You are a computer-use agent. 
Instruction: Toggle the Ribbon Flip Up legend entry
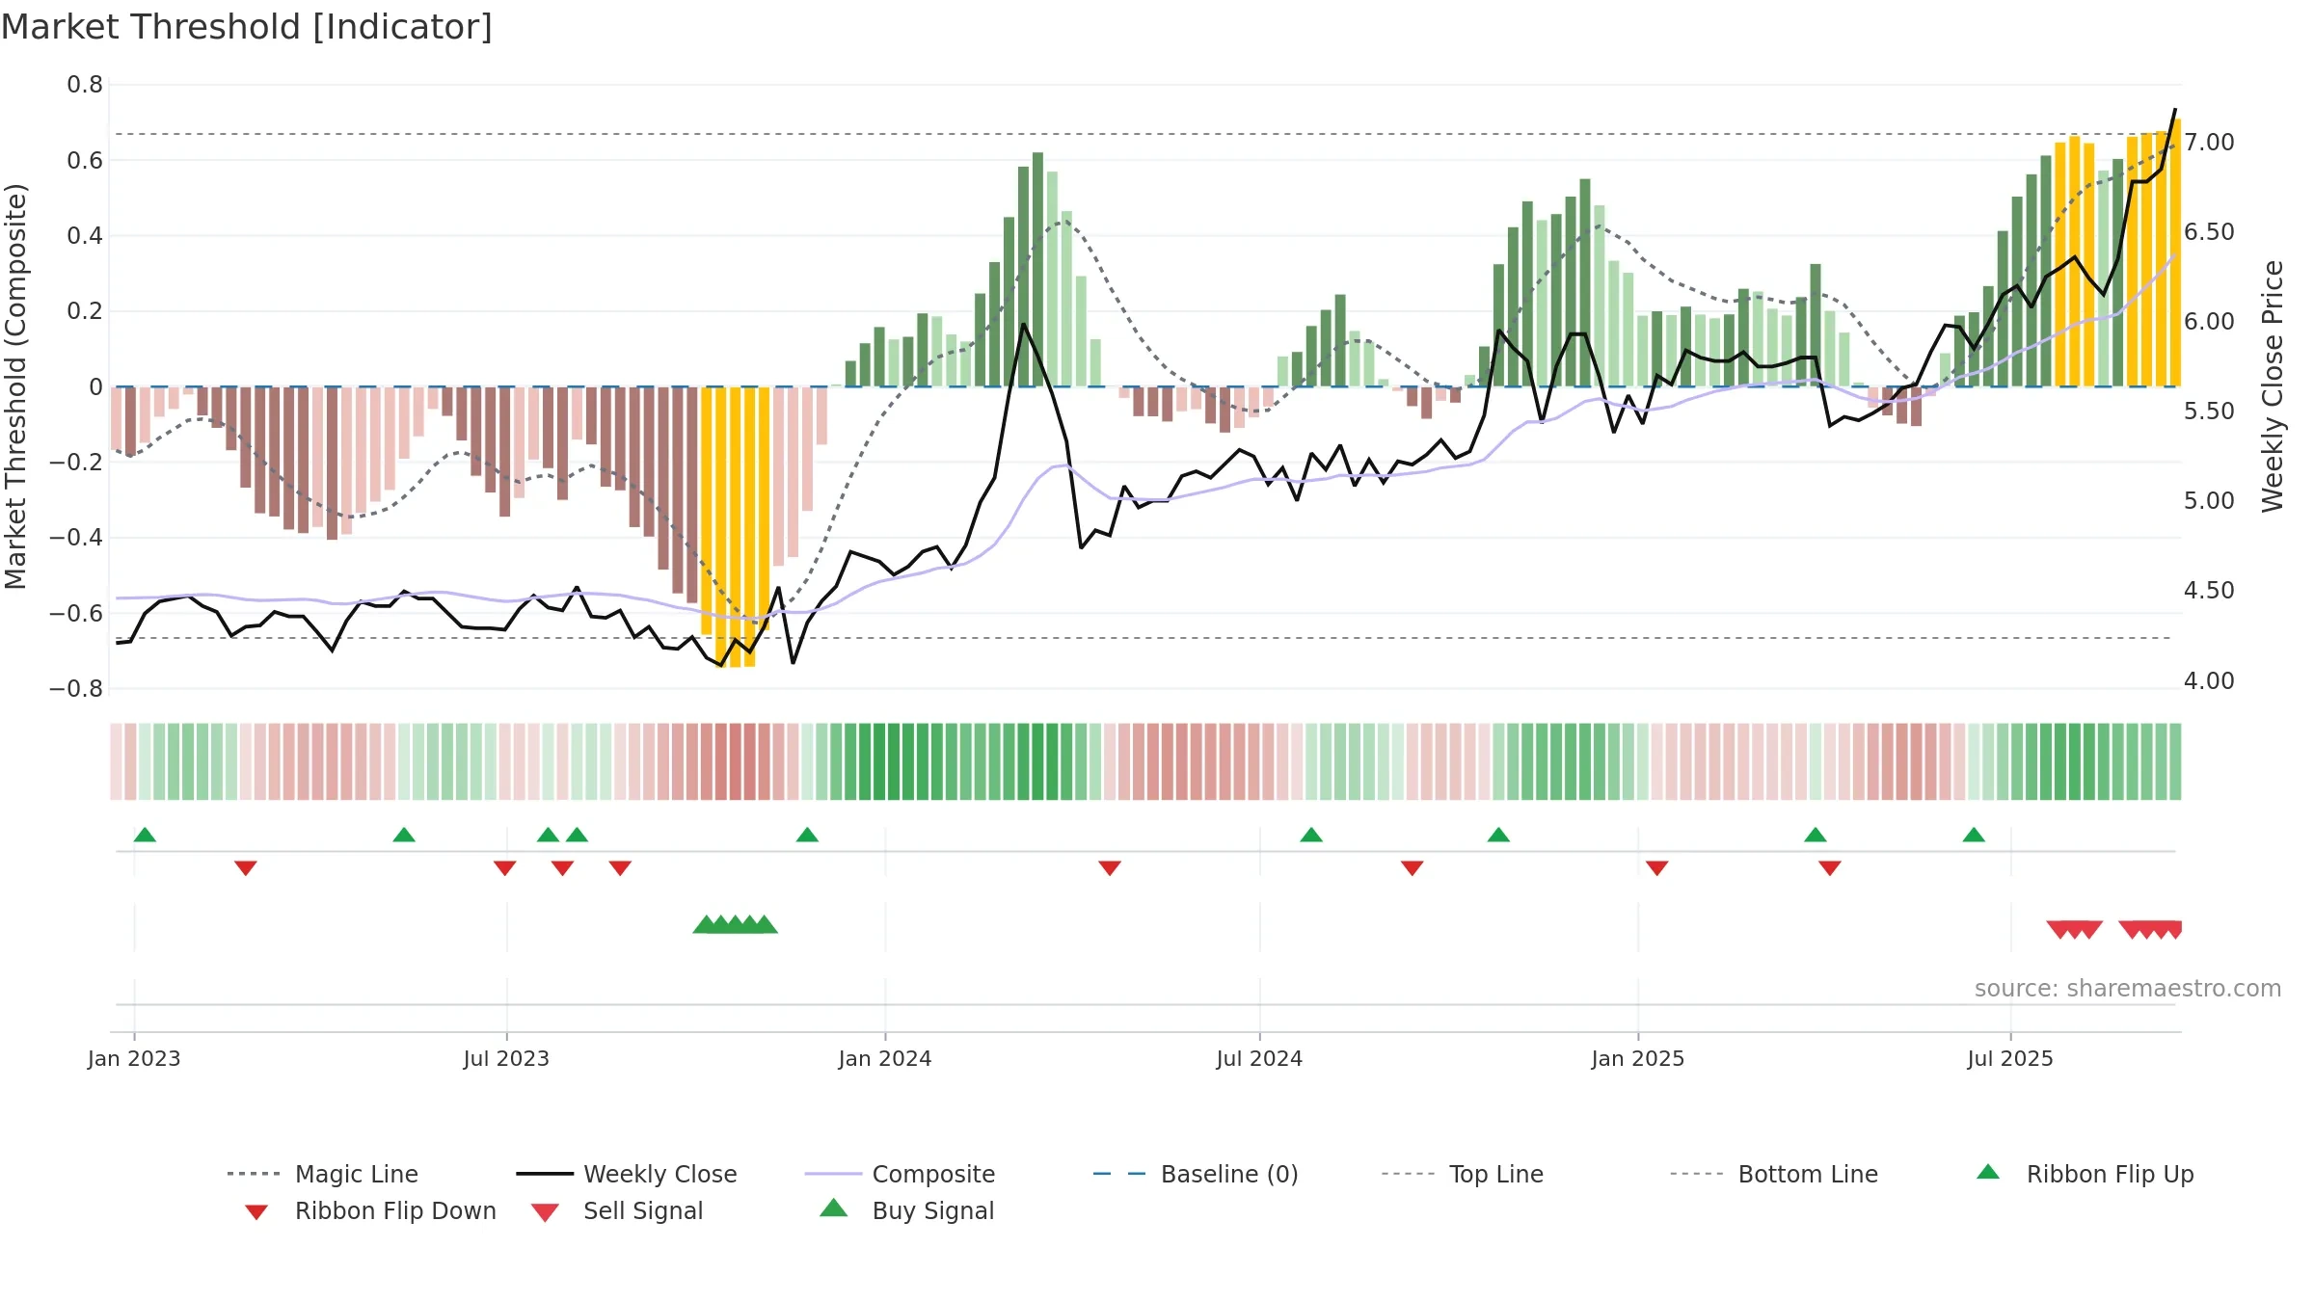click(x=2085, y=1174)
